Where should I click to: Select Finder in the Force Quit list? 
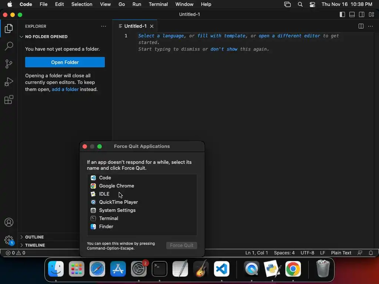tap(142, 227)
